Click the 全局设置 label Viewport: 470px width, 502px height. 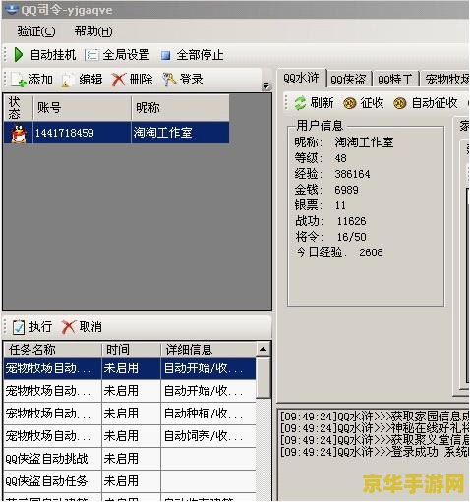coord(126,55)
